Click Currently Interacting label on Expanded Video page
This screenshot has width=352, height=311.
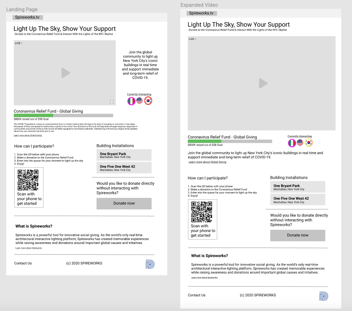[300, 136]
